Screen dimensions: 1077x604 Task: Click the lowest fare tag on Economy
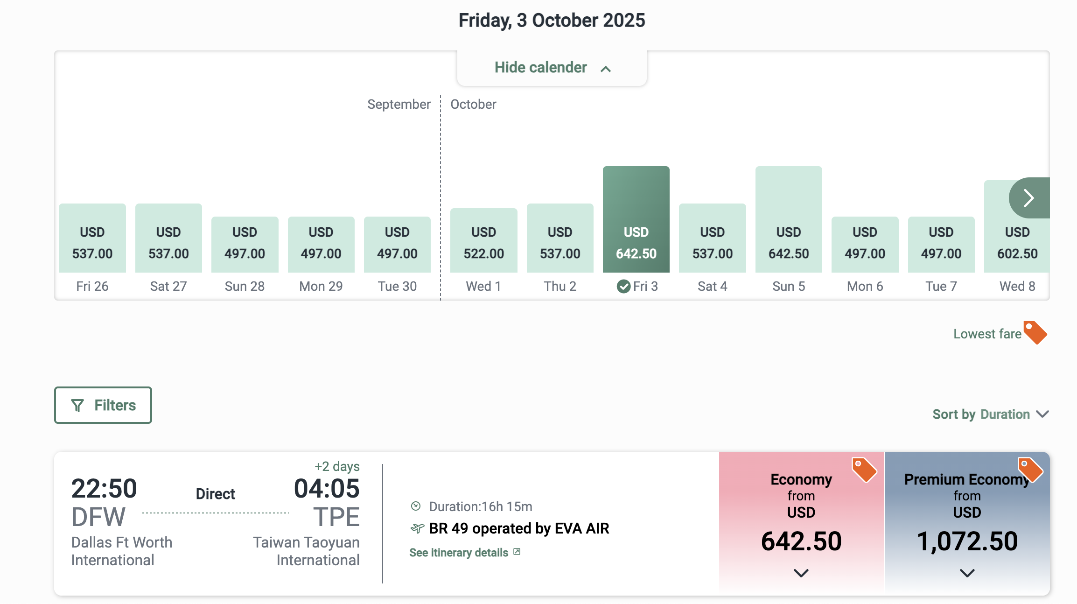864,470
